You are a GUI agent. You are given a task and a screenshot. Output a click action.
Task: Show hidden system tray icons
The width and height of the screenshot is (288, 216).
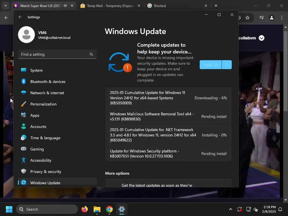click(231, 209)
